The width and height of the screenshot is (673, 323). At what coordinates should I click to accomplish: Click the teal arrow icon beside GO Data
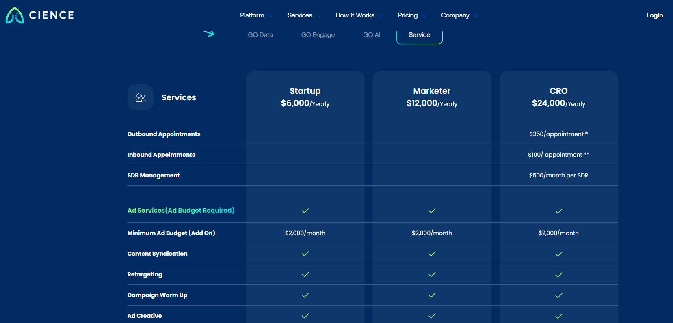click(209, 34)
